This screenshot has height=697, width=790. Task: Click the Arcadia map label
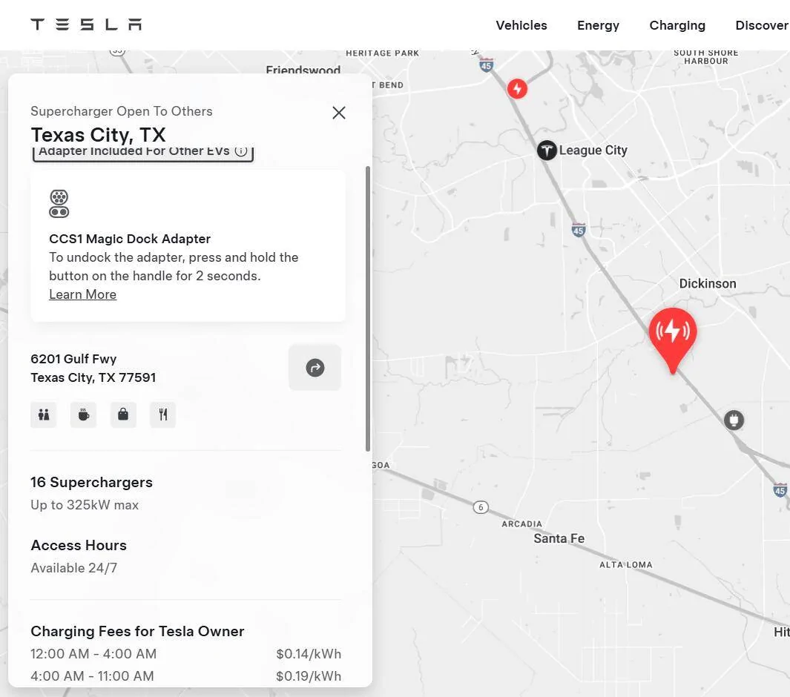[x=522, y=523]
